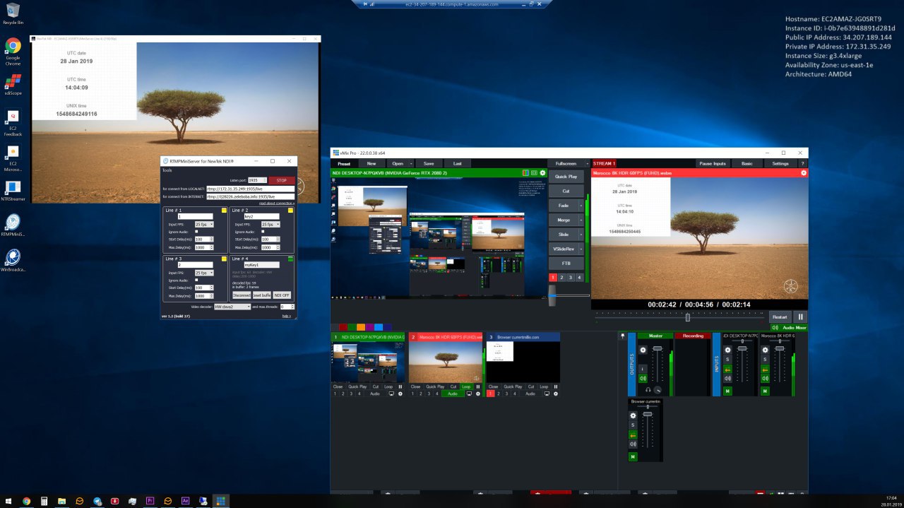
Task: Toggle Ignore Audio checkbox for Line # 1
Action: (196, 232)
